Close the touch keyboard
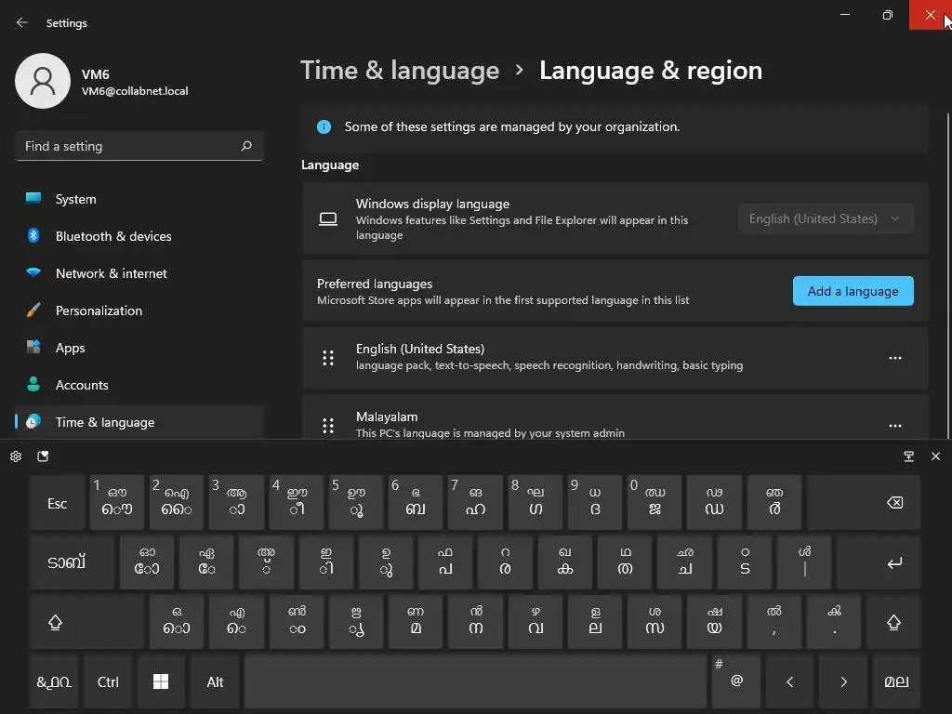 tap(935, 456)
